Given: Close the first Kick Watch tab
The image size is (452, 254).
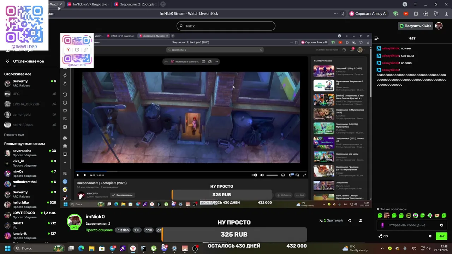Looking at the screenshot, I should [x=61, y=4].
